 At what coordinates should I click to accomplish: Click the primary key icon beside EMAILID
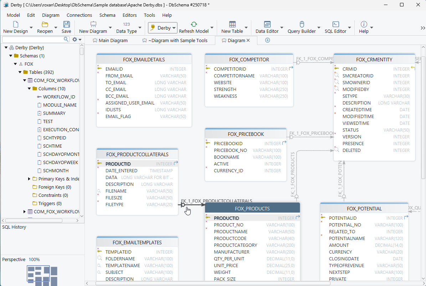(x=99, y=68)
